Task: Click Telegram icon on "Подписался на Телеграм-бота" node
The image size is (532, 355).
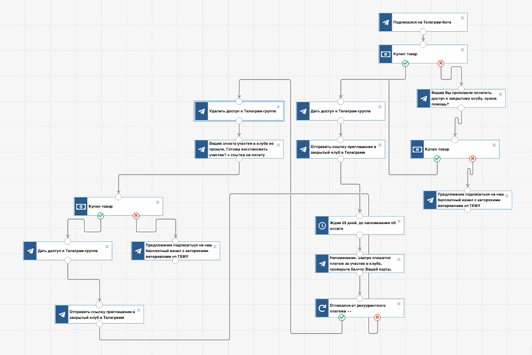Action: [386, 22]
